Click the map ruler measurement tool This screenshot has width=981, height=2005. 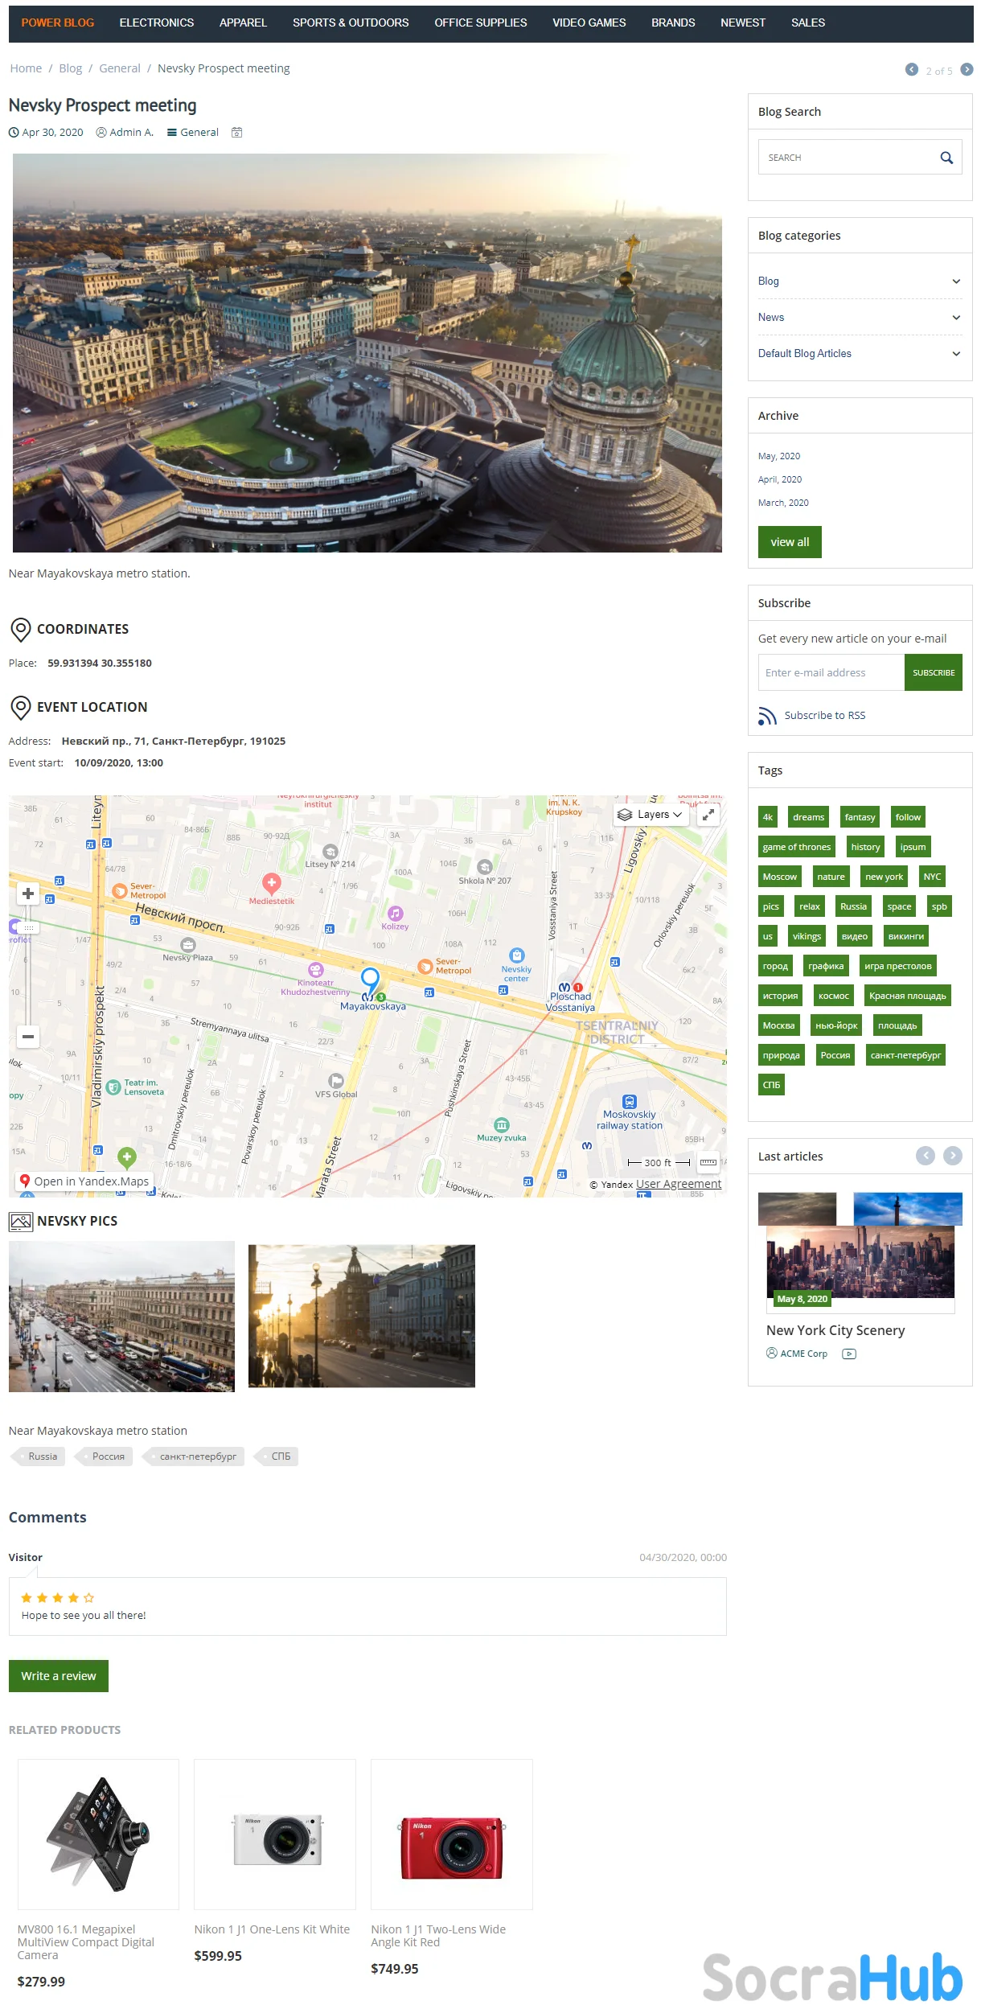click(708, 1162)
